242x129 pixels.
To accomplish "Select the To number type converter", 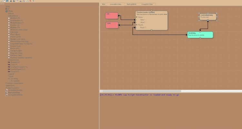I will (15, 81).
